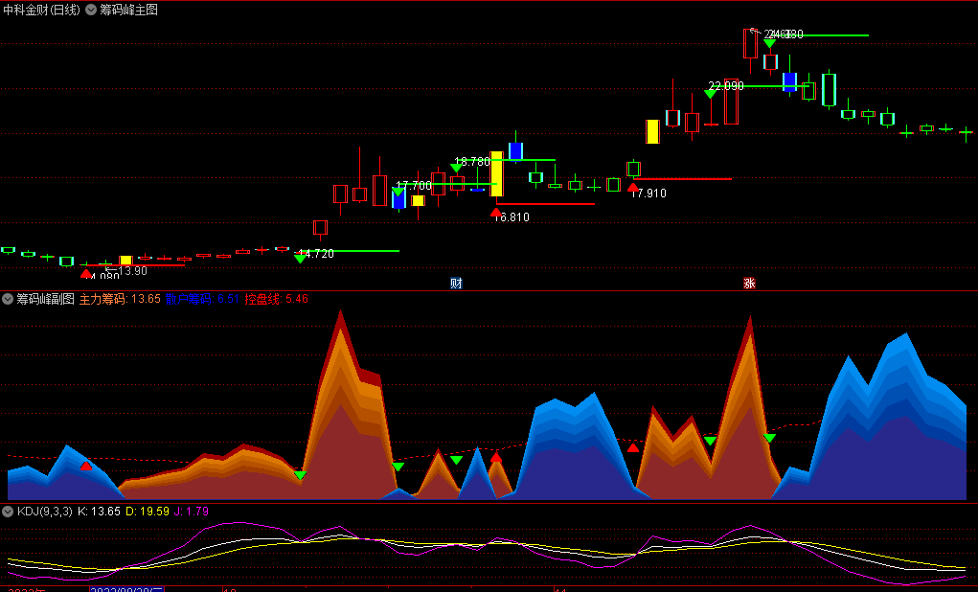Click the 涨 info marker icon
Image resolution: width=978 pixels, height=592 pixels.
[749, 284]
